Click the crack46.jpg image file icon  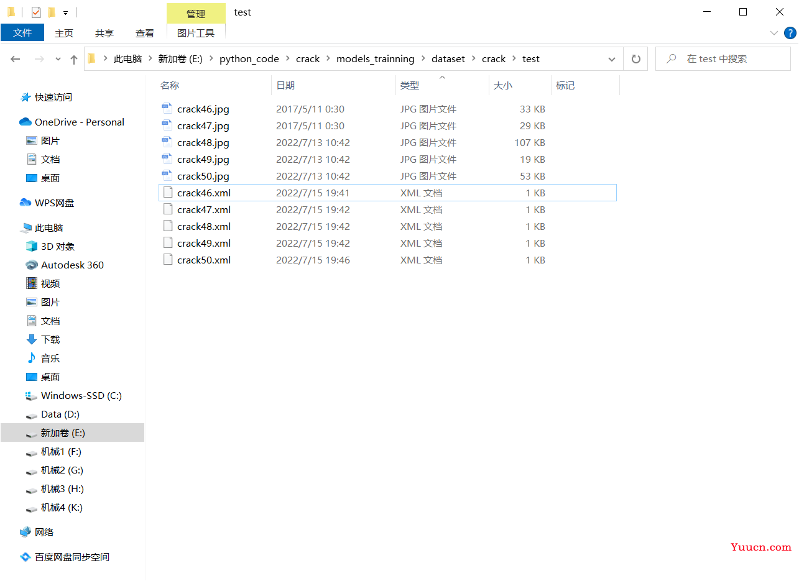pos(167,109)
